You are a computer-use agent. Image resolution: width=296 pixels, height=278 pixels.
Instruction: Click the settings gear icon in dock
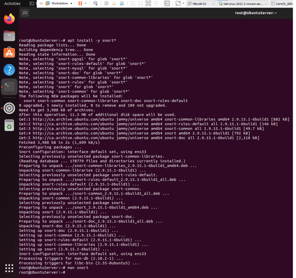click(9, 108)
